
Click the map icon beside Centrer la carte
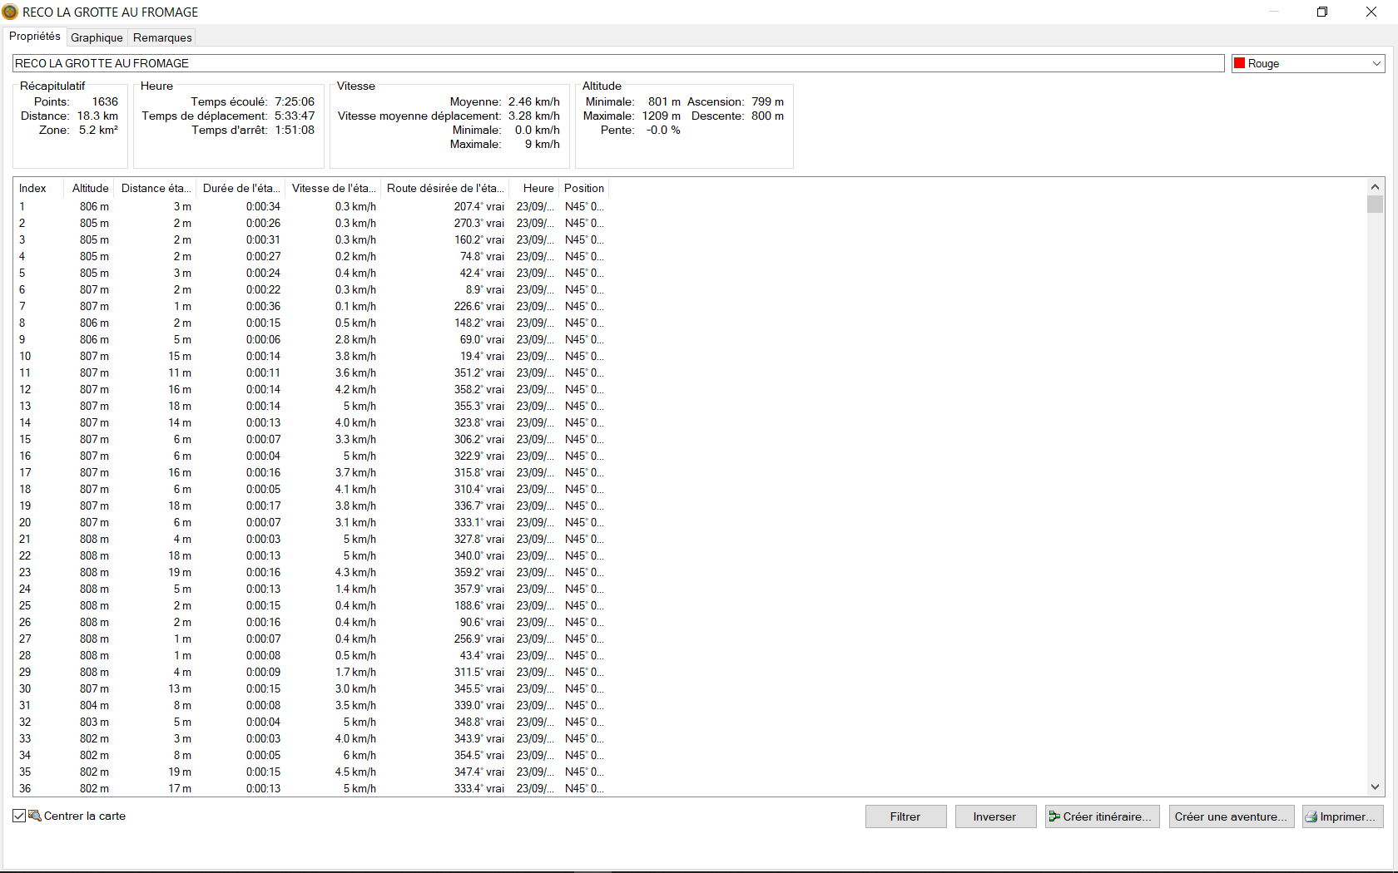pos(35,816)
